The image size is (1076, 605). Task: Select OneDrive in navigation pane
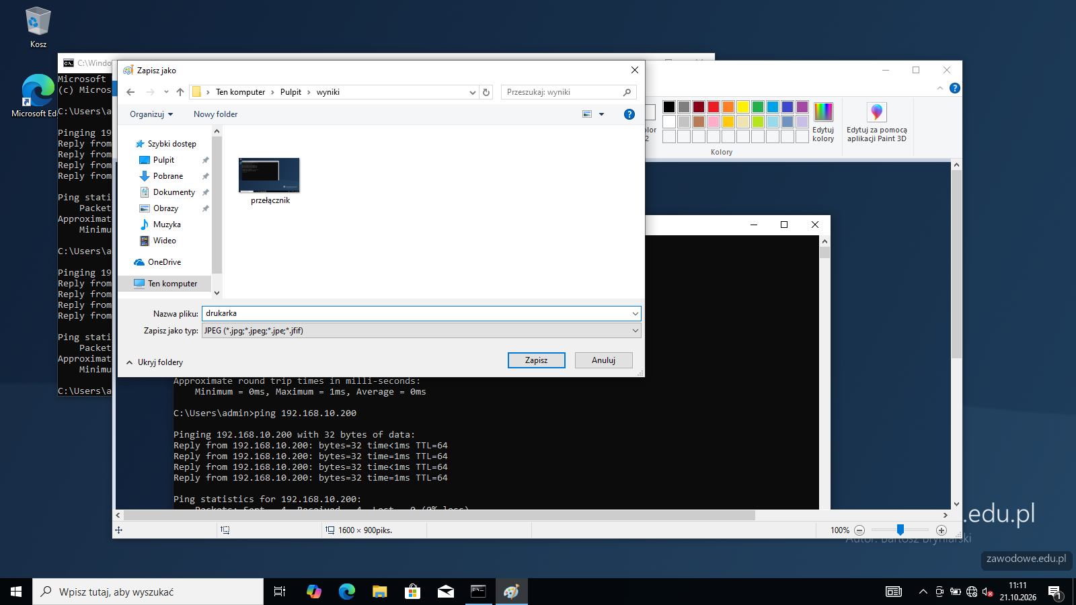[164, 262]
